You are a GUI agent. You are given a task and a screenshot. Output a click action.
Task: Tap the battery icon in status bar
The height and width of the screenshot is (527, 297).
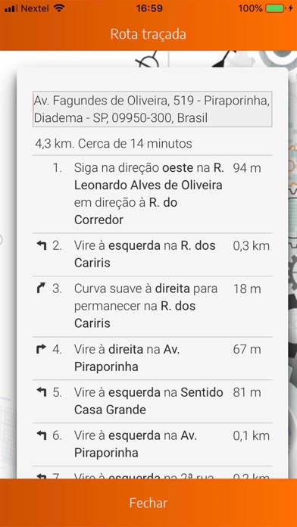coord(275,8)
